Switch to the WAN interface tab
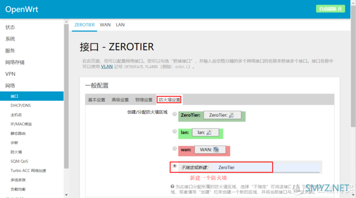Viewport: 356px width, 198px height. tap(105, 25)
